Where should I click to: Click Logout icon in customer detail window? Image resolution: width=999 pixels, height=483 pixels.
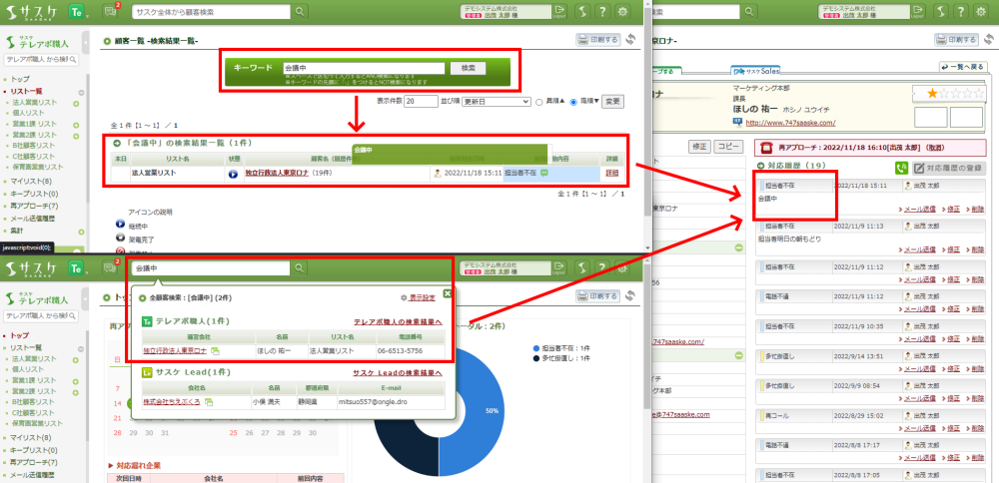pos(919,11)
